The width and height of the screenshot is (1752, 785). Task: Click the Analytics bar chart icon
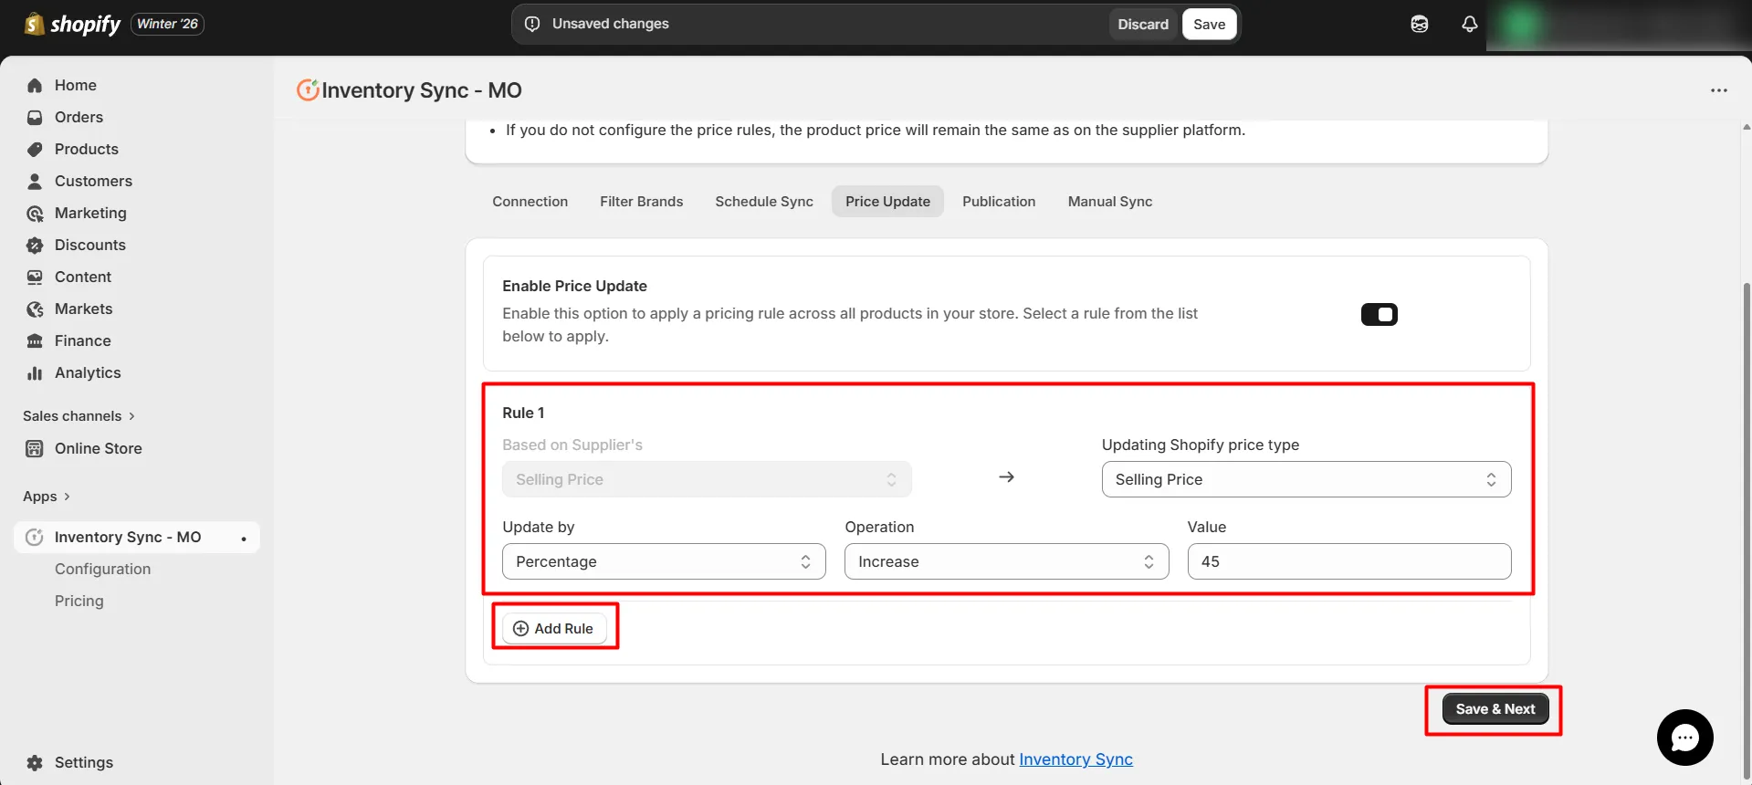35,372
